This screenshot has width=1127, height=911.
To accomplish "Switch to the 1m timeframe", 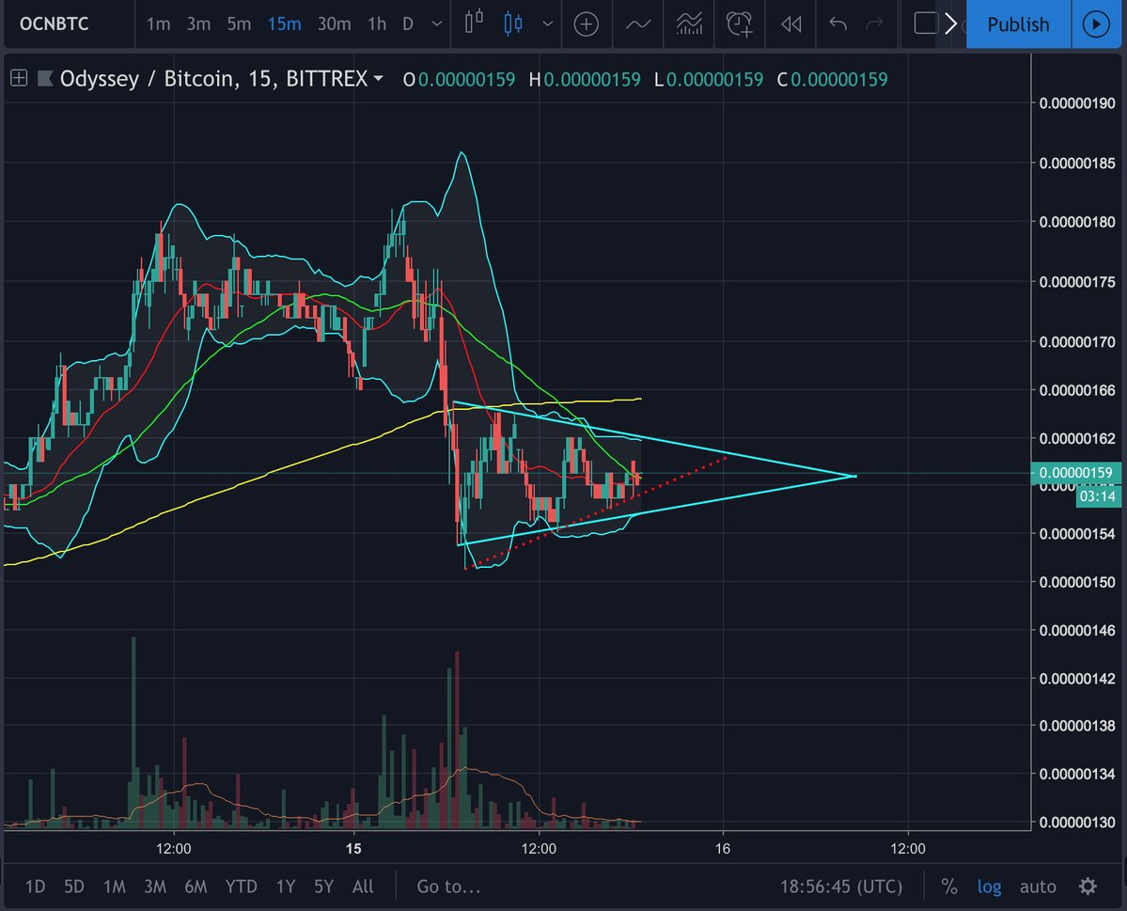I will pos(158,24).
